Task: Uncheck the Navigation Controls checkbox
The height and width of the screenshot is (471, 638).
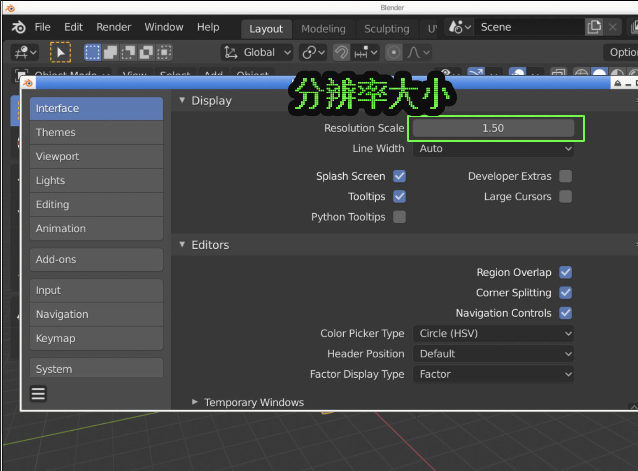Action: pyautogui.click(x=566, y=313)
